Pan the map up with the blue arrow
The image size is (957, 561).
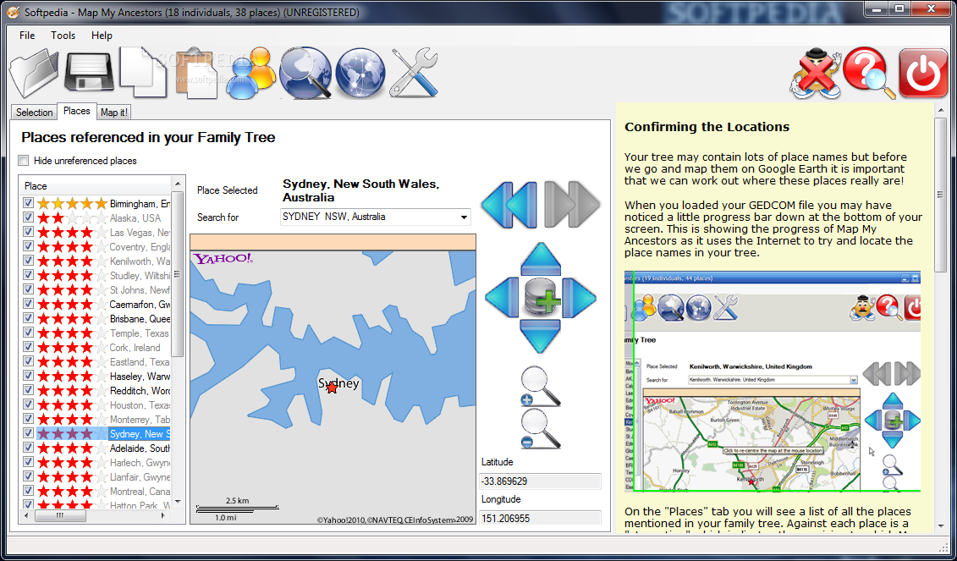541,258
